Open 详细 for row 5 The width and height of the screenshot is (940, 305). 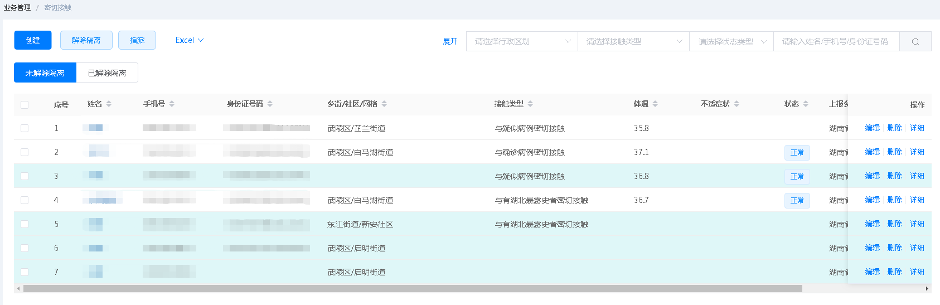[x=917, y=224]
